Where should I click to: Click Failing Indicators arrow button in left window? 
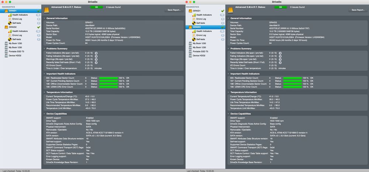pos(96,56)
